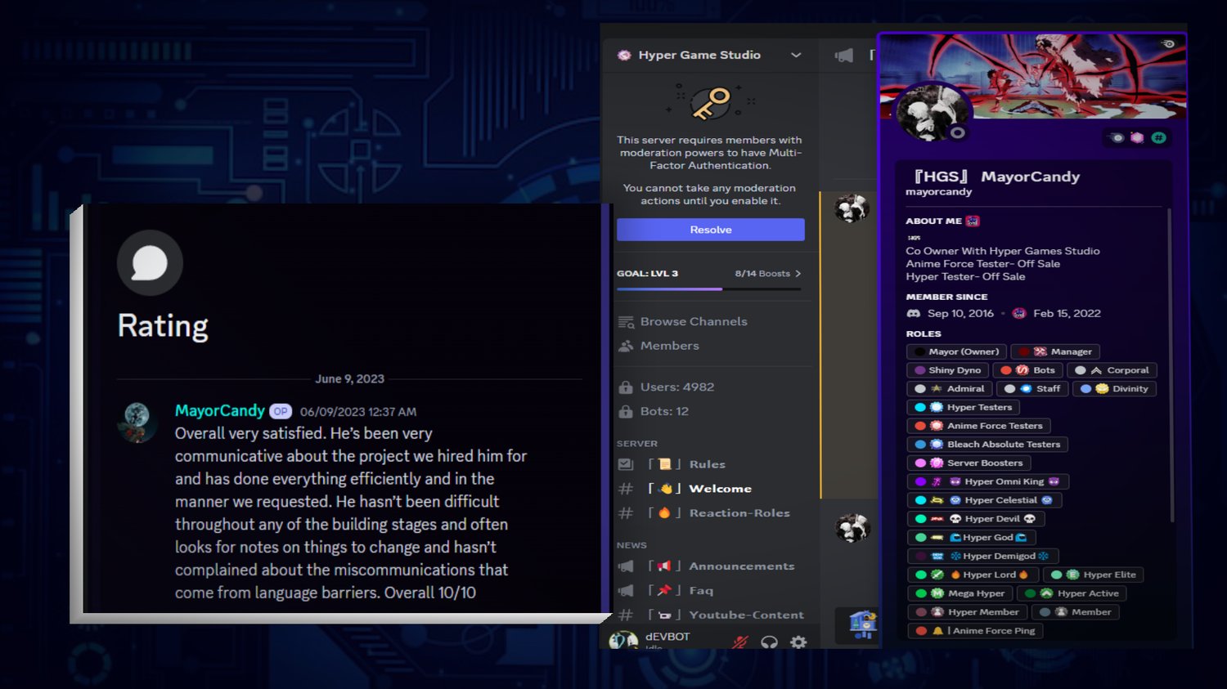This screenshot has height=689, width=1227.
Task: Click the Bots role tag
Action: [x=1028, y=370]
